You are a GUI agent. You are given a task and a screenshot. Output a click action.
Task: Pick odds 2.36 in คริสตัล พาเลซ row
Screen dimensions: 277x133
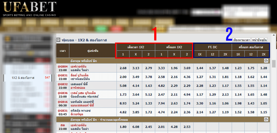(x=187, y=112)
